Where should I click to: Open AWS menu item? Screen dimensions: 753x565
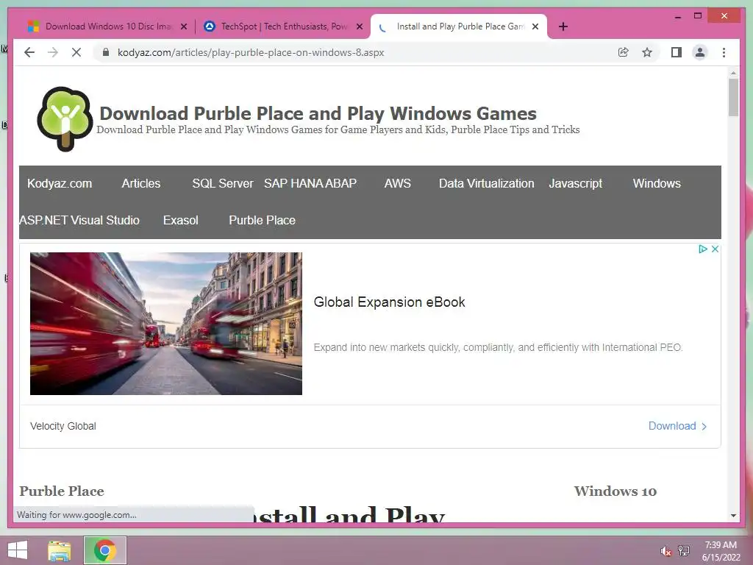coord(397,183)
